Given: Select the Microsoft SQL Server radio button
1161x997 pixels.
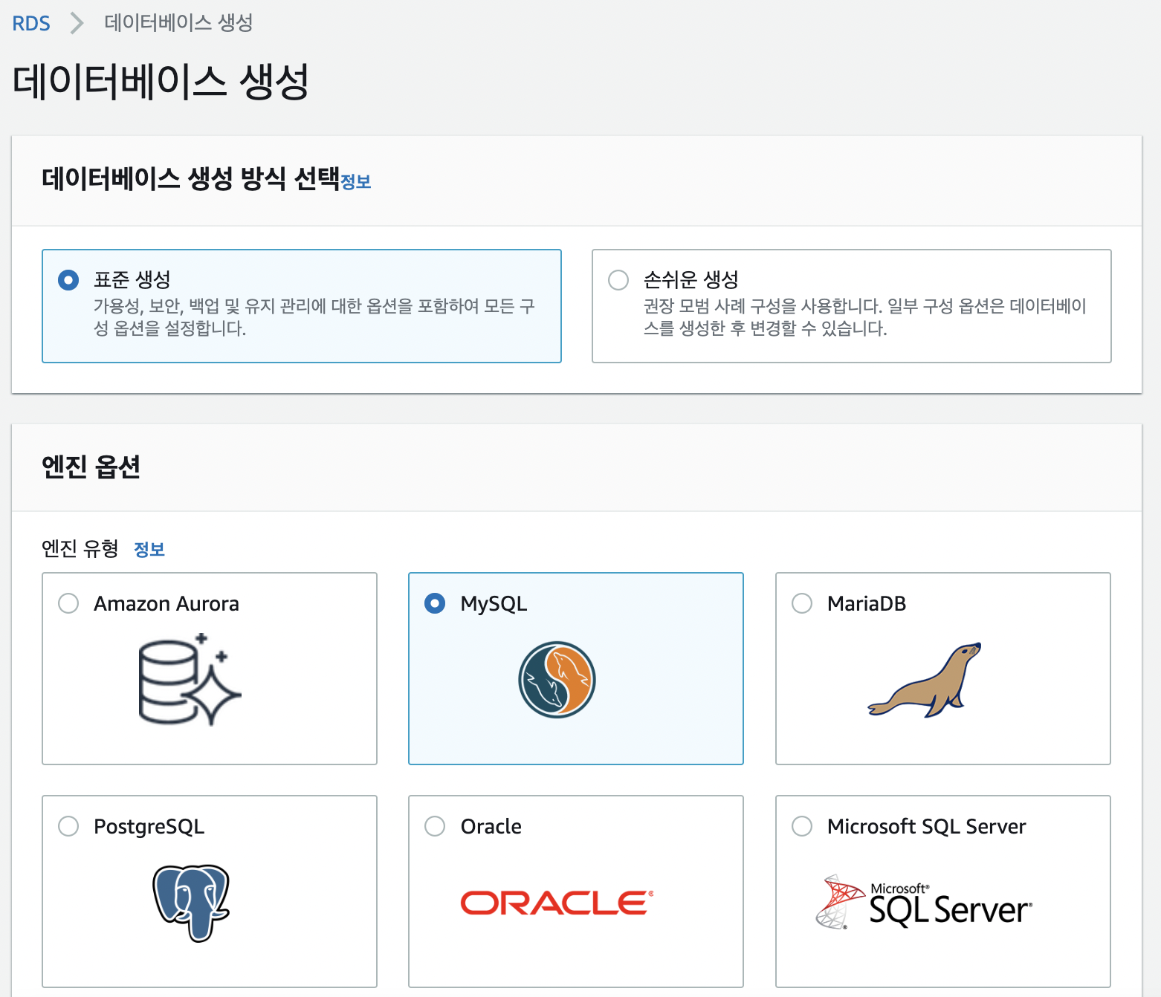Looking at the screenshot, I should (x=802, y=826).
